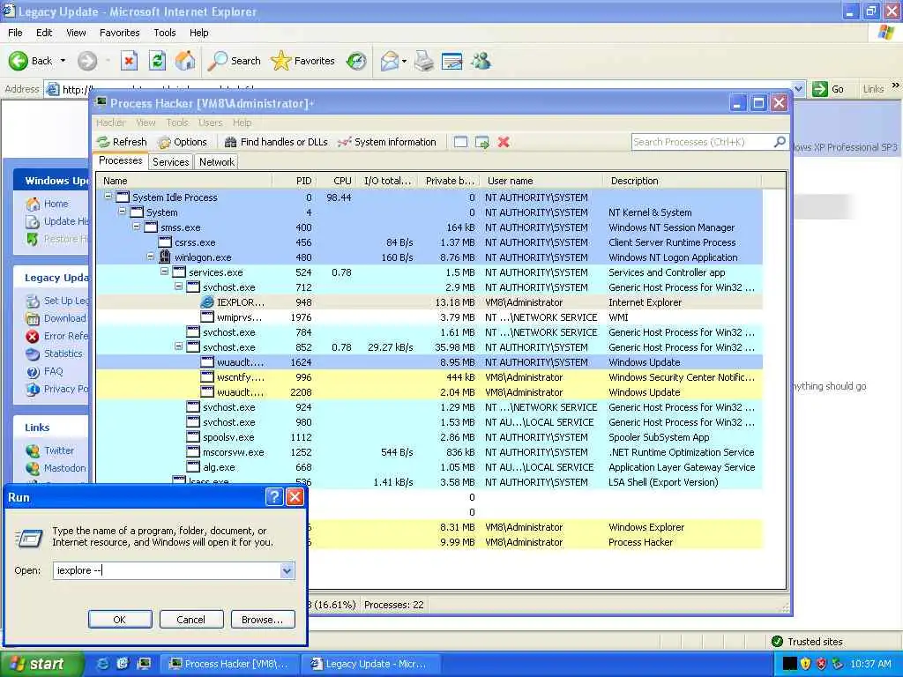
Task: Open the File menu in Internet Explorer
Action: pyautogui.click(x=15, y=33)
